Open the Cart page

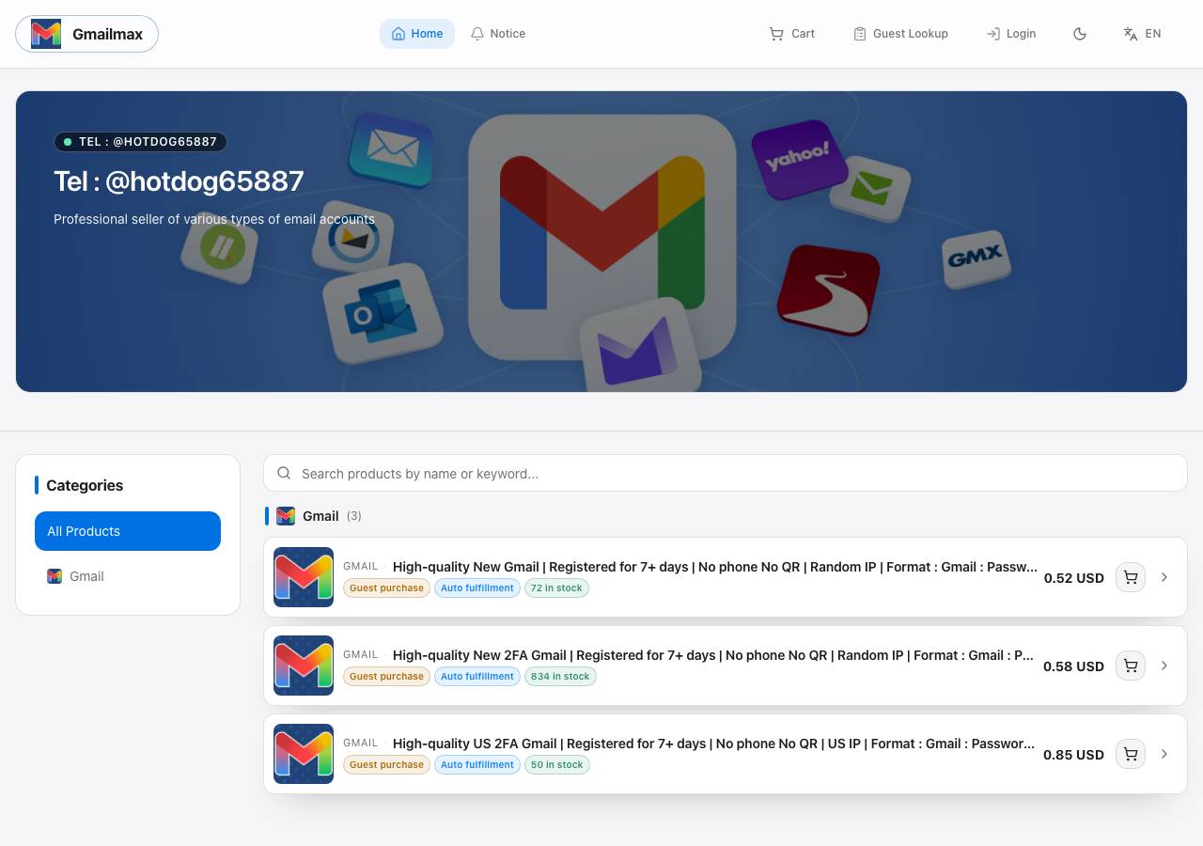point(791,34)
